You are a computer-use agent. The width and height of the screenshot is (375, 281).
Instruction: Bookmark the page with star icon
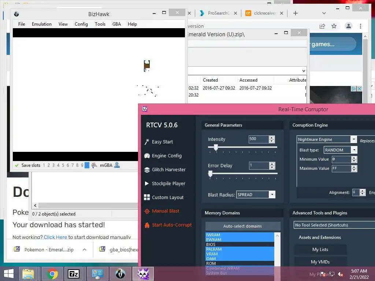click(x=334, y=26)
